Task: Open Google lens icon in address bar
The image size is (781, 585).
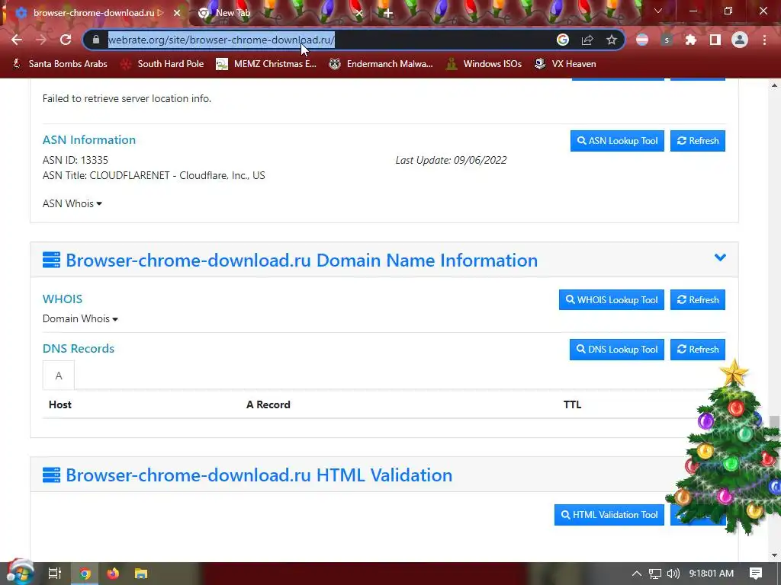Action: [x=563, y=40]
